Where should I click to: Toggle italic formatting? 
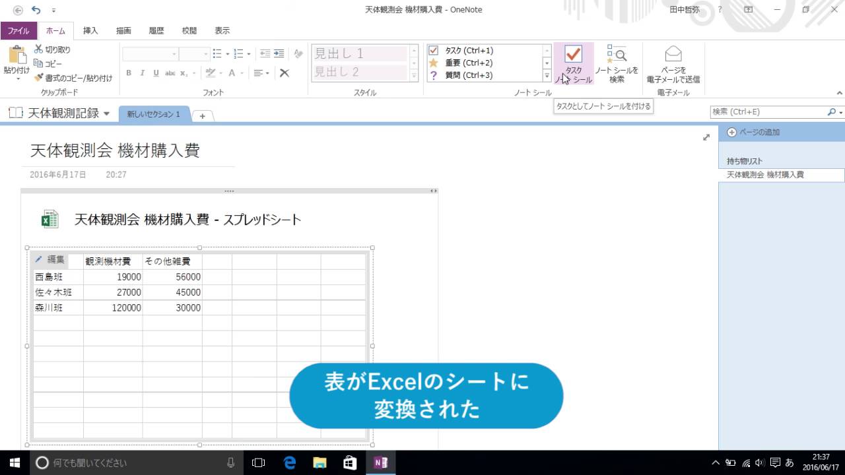(x=143, y=73)
